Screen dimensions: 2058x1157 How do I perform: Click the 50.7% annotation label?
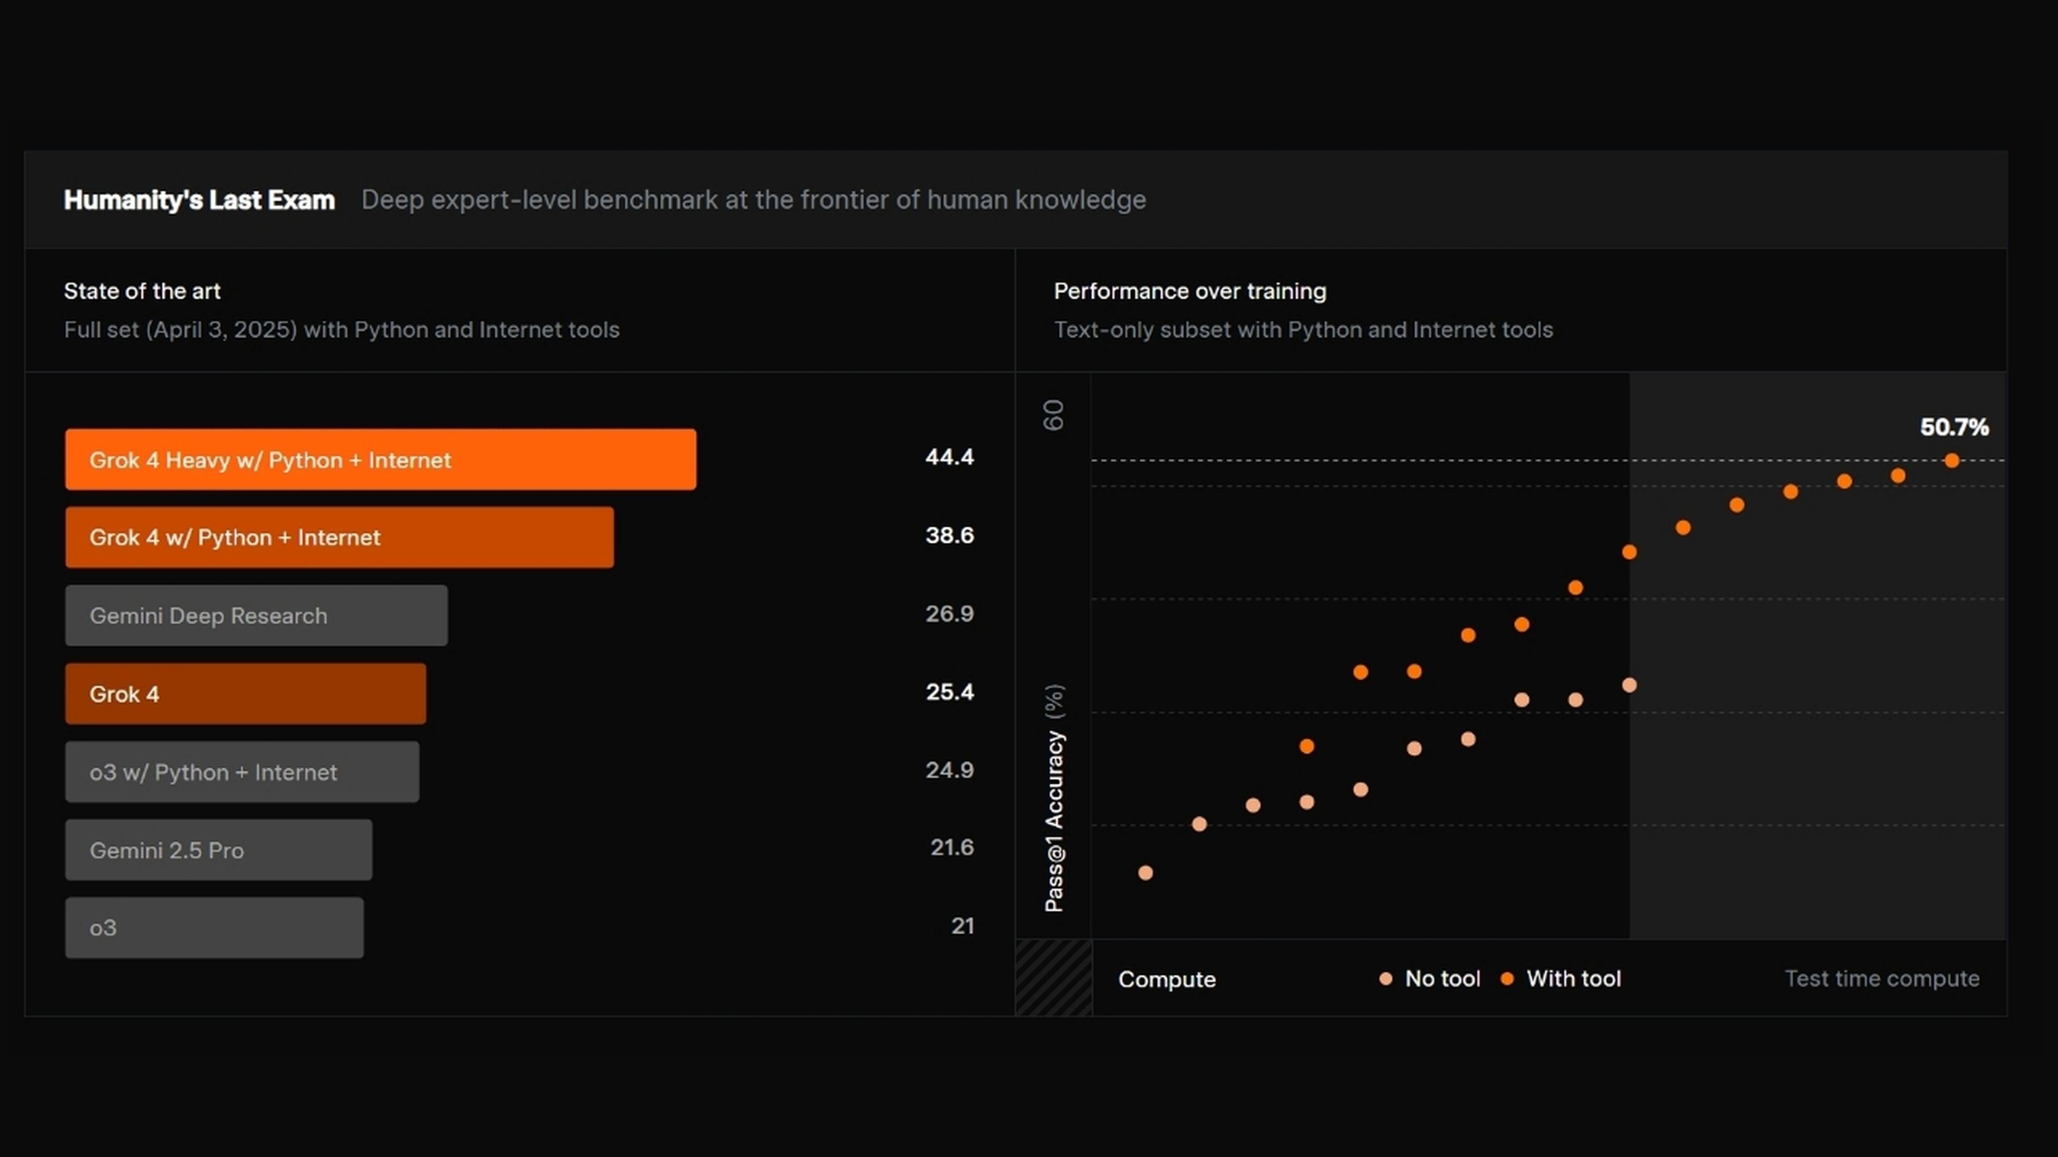(x=1954, y=427)
